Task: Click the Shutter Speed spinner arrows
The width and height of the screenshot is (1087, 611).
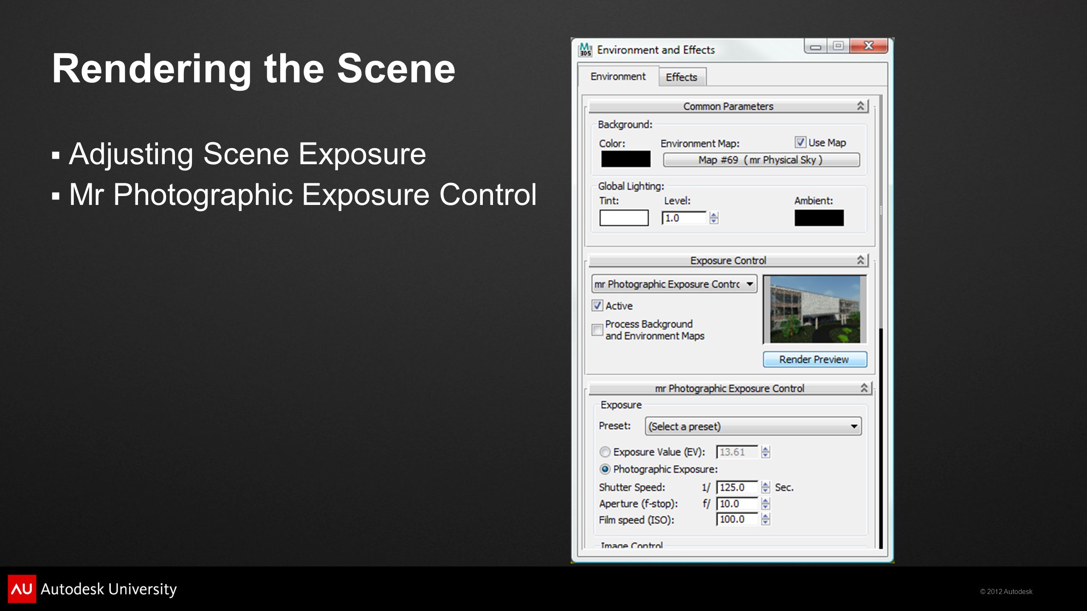Action: point(766,488)
